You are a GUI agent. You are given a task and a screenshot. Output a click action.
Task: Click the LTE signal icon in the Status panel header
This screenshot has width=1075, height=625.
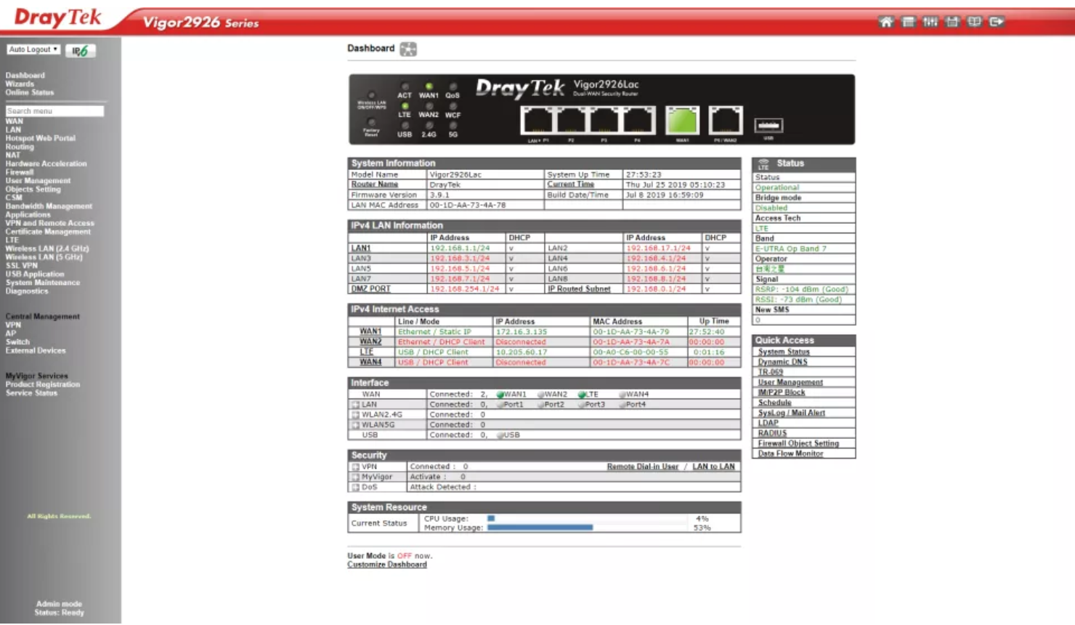763,164
